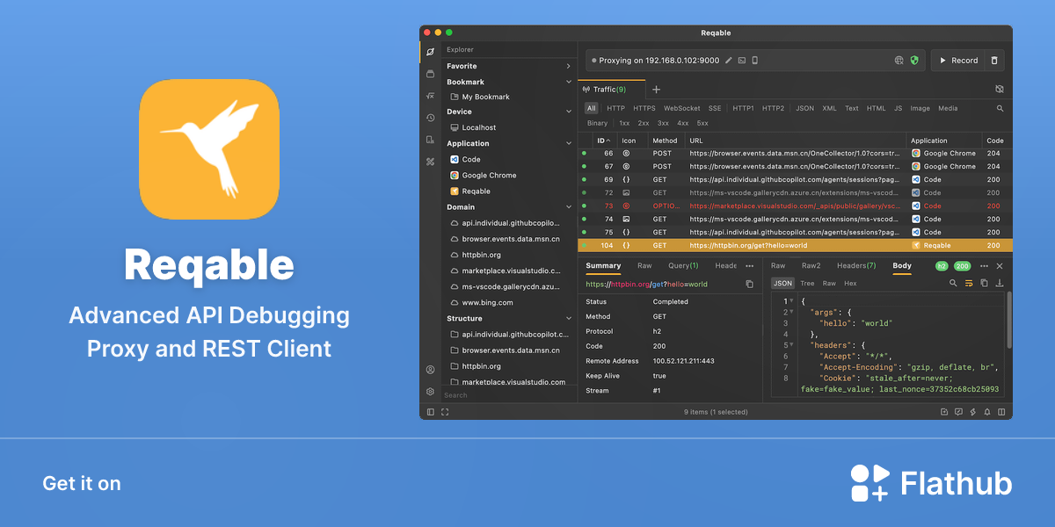Toggle word wrap icon in Body toolbar
The width and height of the screenshot is (1055, 527).
click(x=969, y=284)
